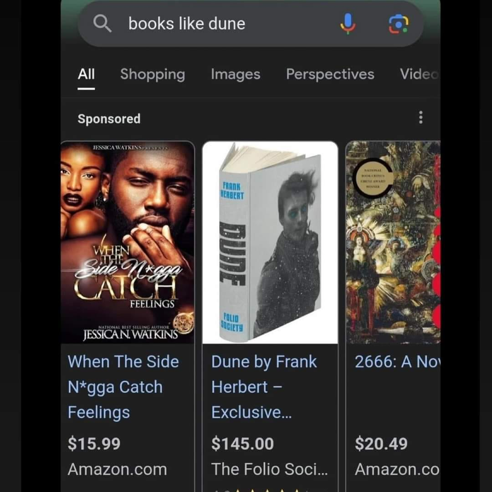This screenshot has height=492, width=492.
Task: Tap The Folio Society seller name
Action: click(x=270, y=469)
